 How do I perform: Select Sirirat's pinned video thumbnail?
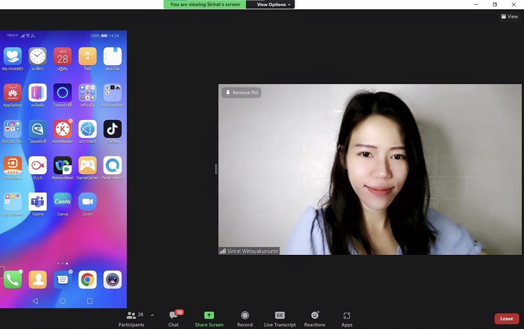click(370, 169)
